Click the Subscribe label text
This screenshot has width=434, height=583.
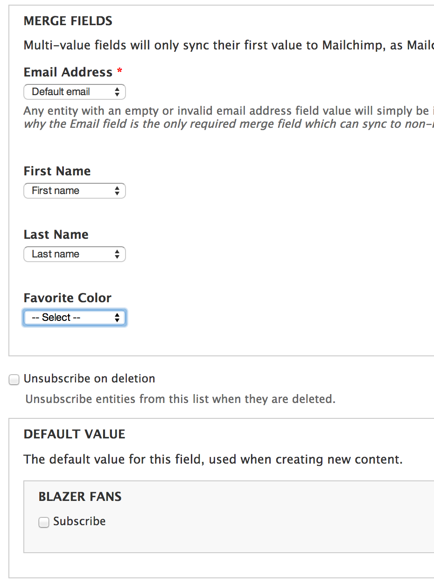[79, 521]
